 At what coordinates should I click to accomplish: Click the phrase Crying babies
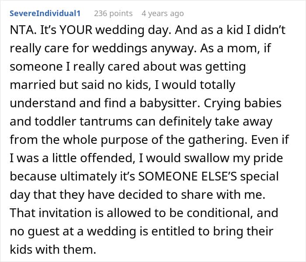(x=243, y=103)
